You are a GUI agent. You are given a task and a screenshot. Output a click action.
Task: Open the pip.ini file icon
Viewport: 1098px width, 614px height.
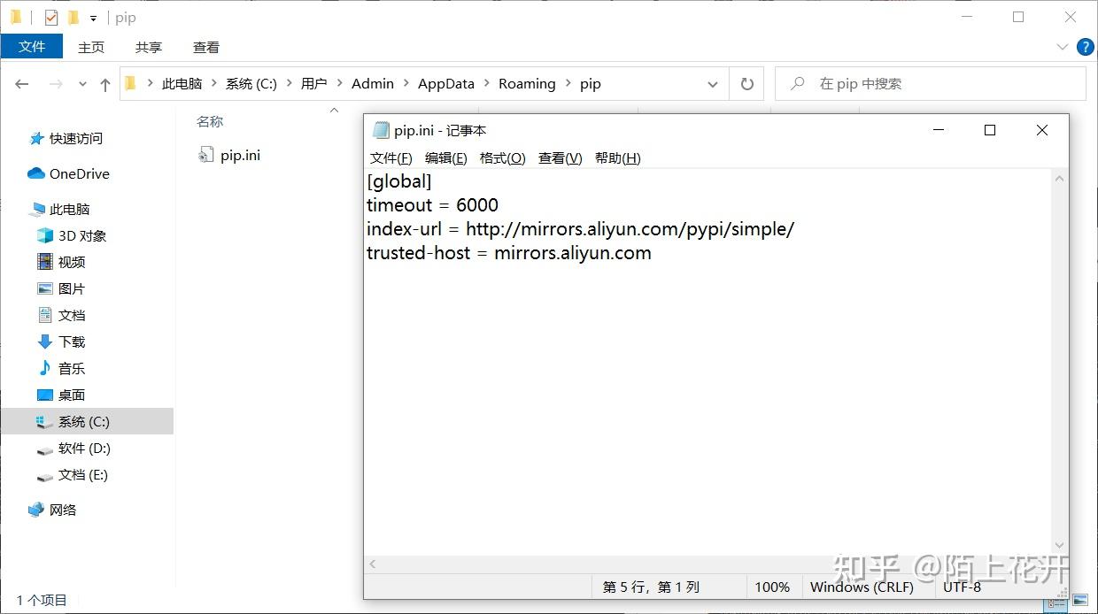[205, 154]
